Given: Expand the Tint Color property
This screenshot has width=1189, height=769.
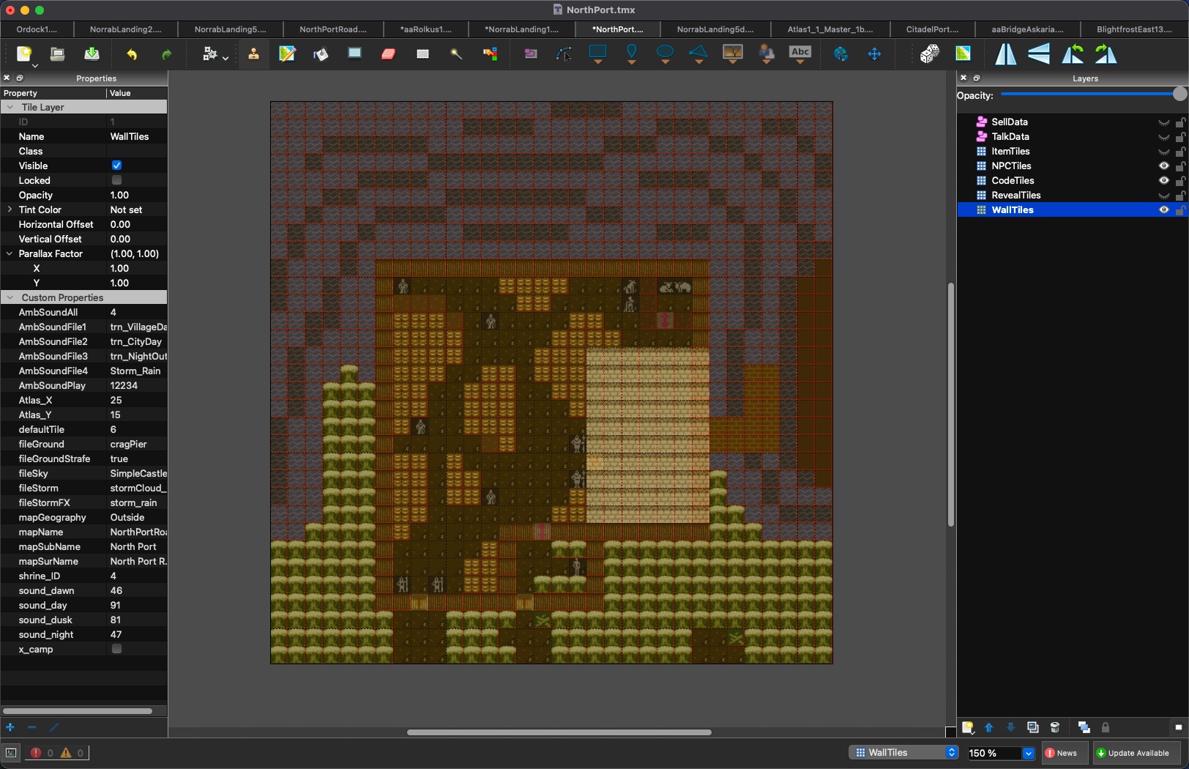Looking at the screenshot, I should click(x=10, y=209).
